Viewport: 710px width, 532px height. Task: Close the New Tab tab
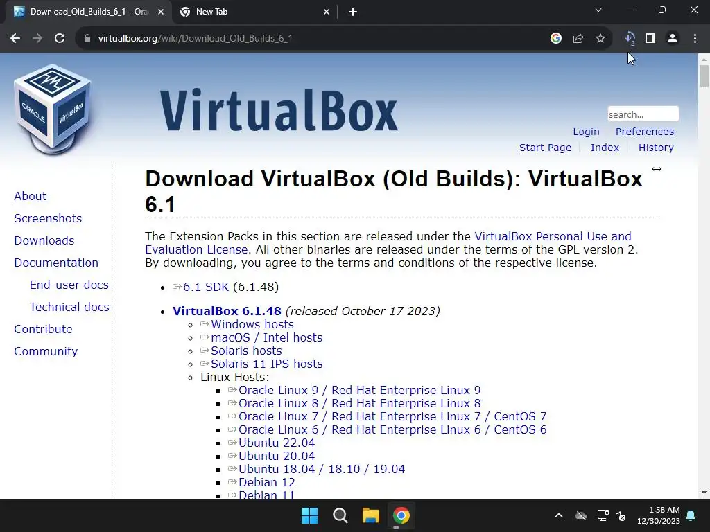(327, 12)
